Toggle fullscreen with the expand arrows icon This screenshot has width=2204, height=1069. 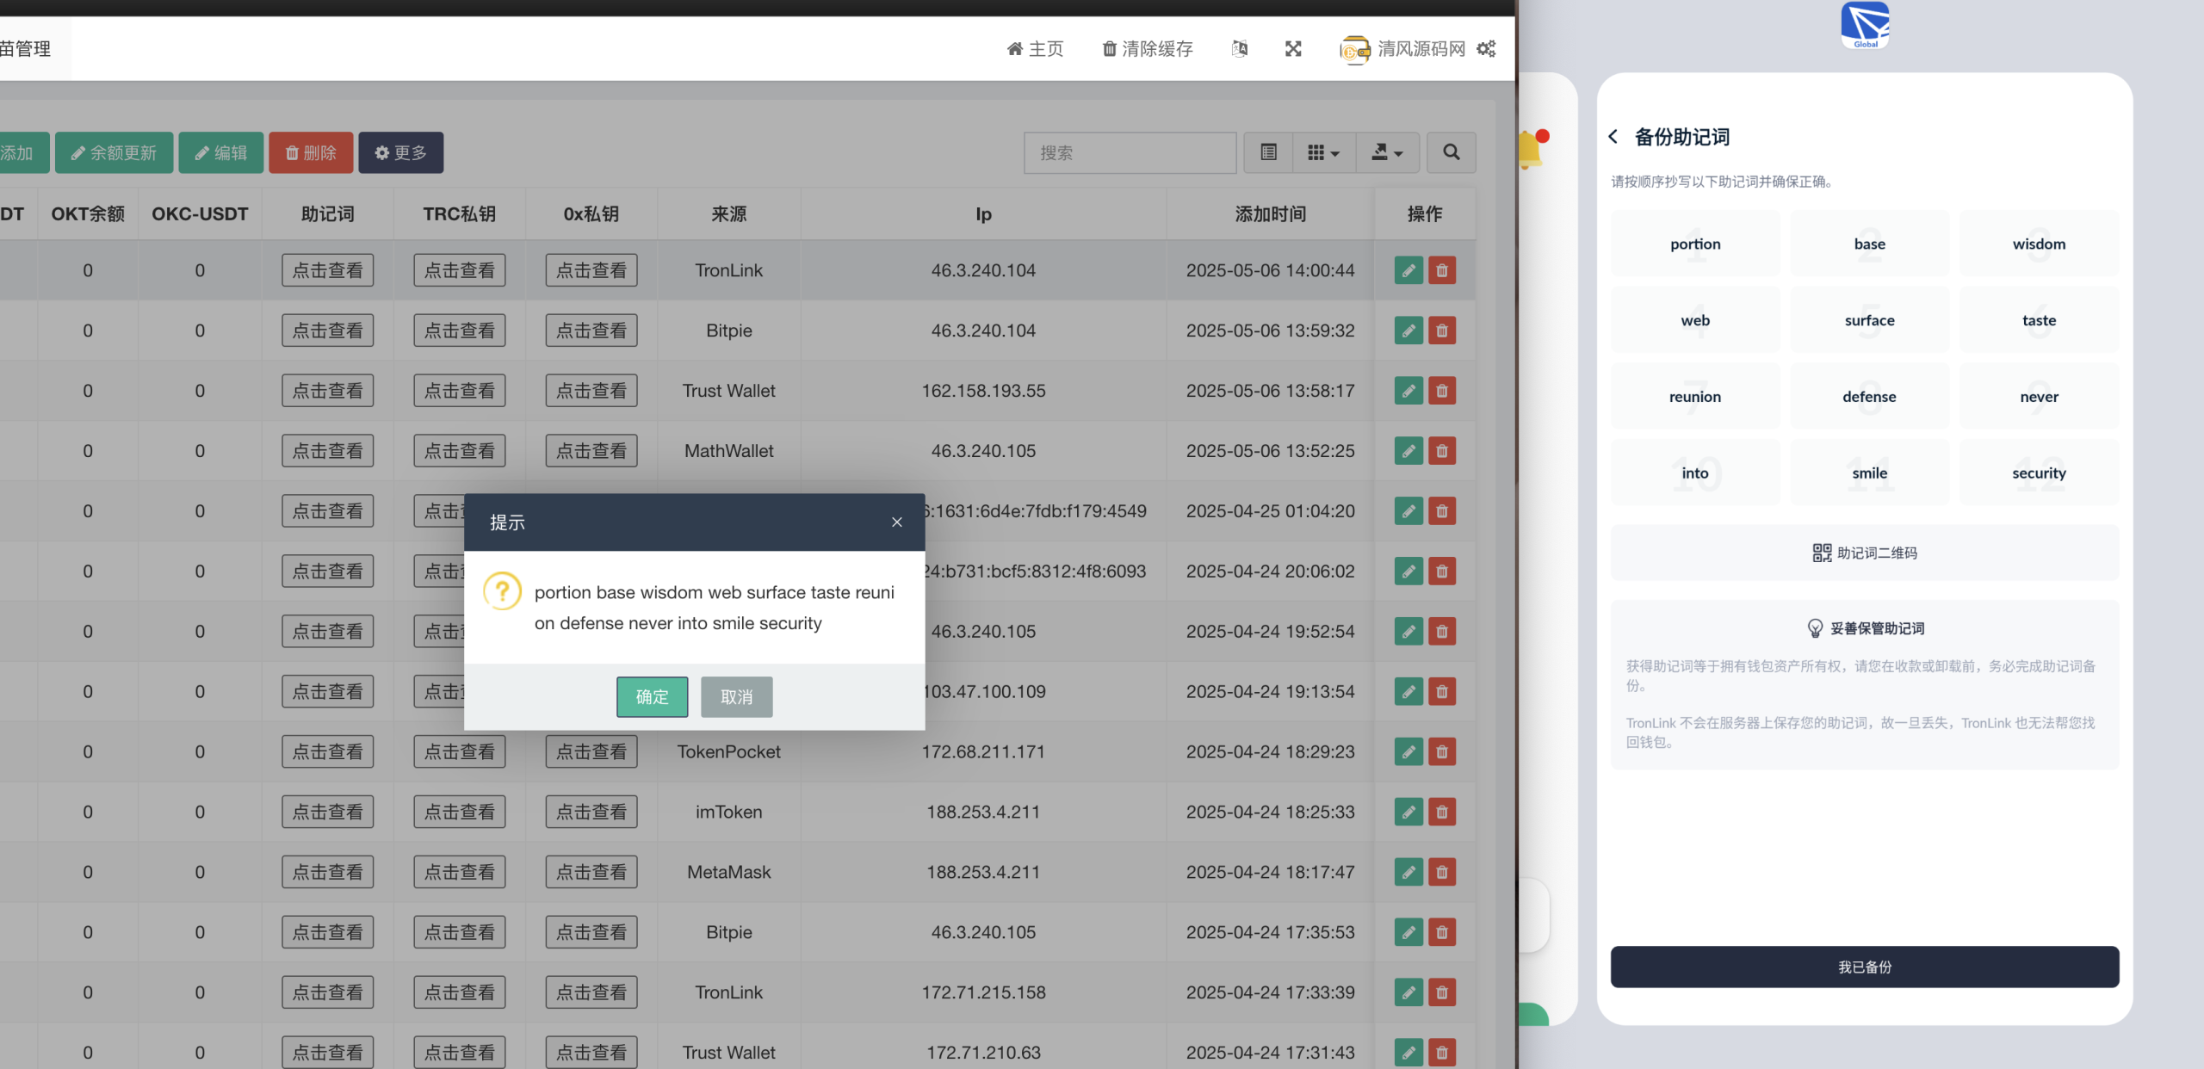point(1293,49)
